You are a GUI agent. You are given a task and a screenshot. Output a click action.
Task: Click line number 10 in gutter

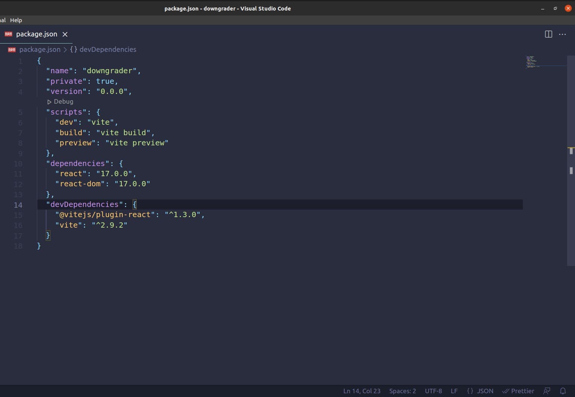[x=18, y=164]
